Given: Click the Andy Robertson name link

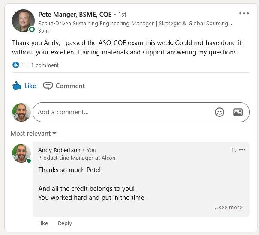Looking at the screenshot, I should click(59, 150).
